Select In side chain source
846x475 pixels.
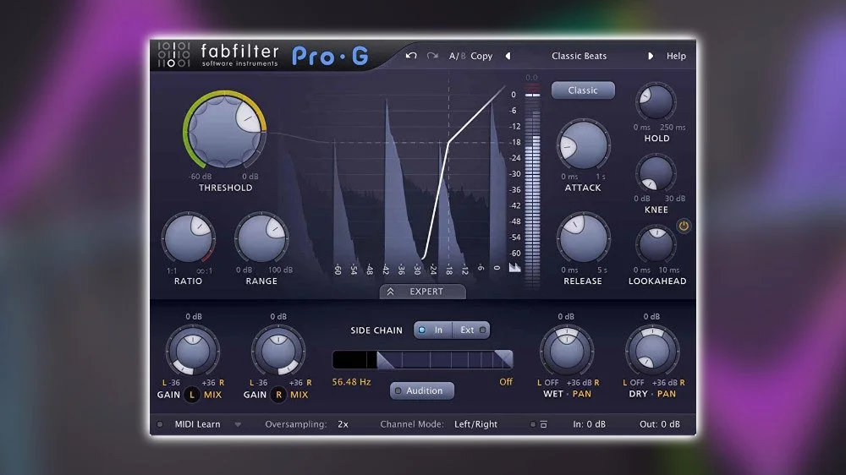click(x=432, y=330)
